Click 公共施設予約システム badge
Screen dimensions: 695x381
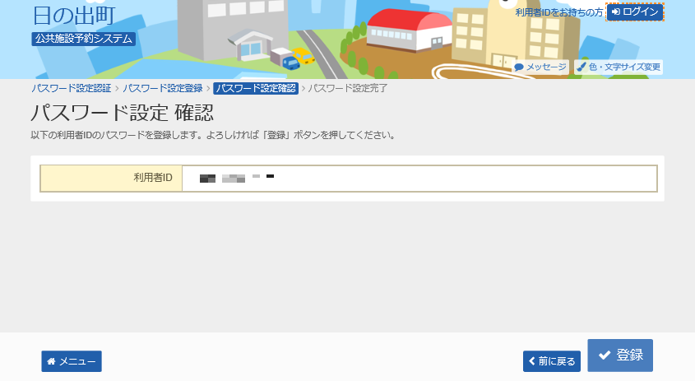point(84,39)
